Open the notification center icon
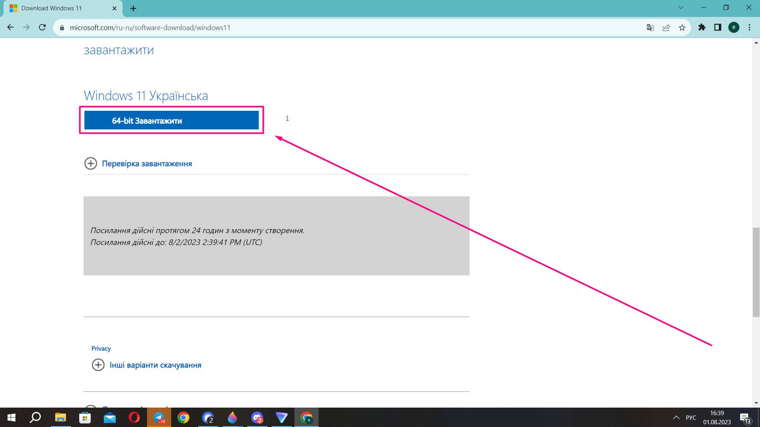 pos(745,418)
